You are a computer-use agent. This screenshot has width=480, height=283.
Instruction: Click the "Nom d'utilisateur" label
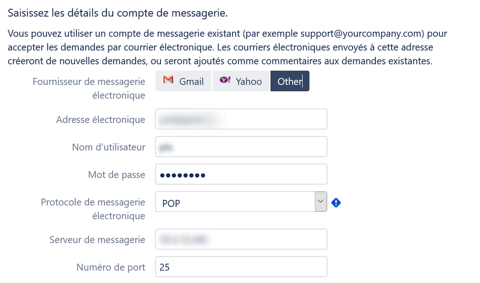tap(109, 147)
